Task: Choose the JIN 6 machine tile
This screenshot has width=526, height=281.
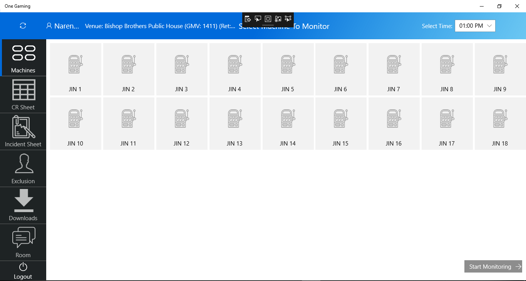Action: pyautogui.click(x=341, y=69)
